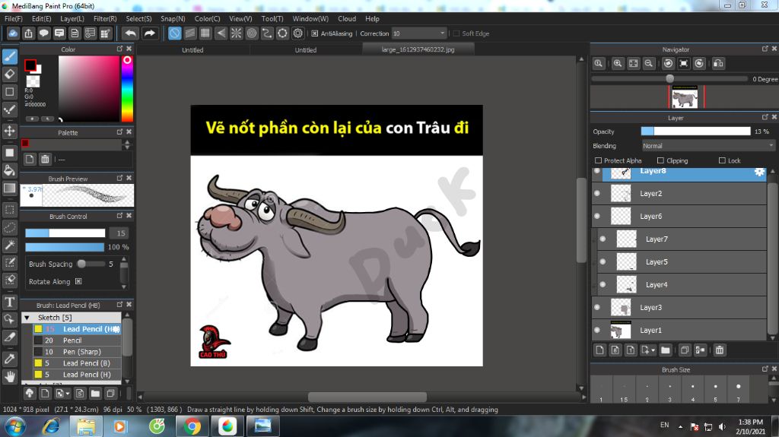This screenshot has height=437, width=779.
Task: Select the Magic Wand tool
Action: pyautogui.click(x=9, y=245)
